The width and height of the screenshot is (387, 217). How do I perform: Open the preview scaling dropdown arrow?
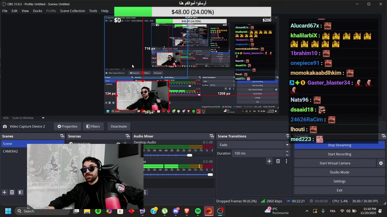[x=43, y=118]
